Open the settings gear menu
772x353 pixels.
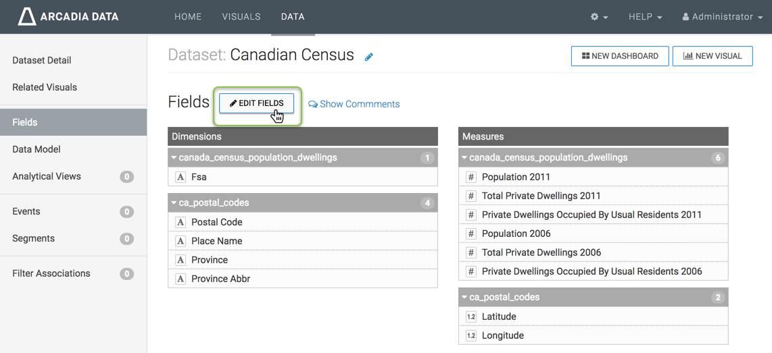[599, 17]
